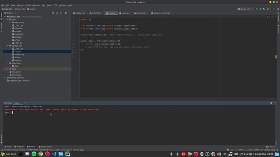Expand External Libraries node
The width and height of the screenshot is (280, 157).
5,78
